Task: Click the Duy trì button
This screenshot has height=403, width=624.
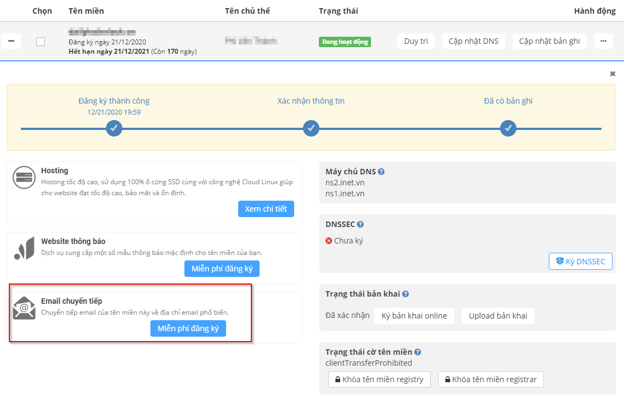Action: point(415,41)
